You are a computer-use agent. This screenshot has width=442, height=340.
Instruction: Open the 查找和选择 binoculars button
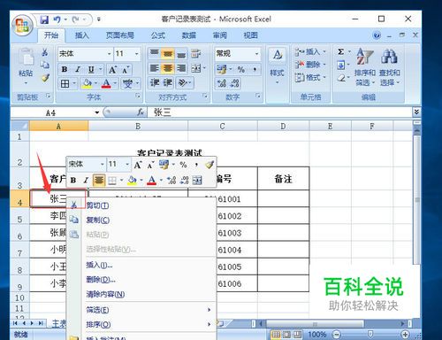pyautogui.click(x=390, y=66)
